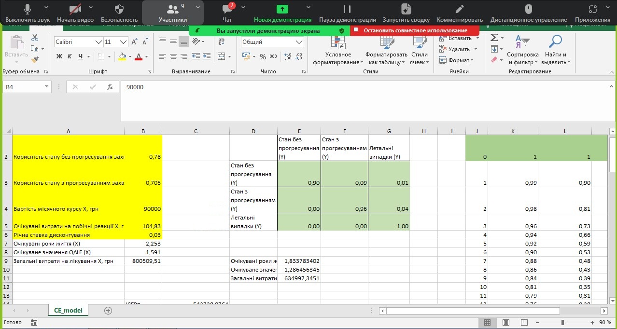The height and width of the screenshot is (329, 617).
Task: Apply accounting currency format icon
Action: [246, 56]
